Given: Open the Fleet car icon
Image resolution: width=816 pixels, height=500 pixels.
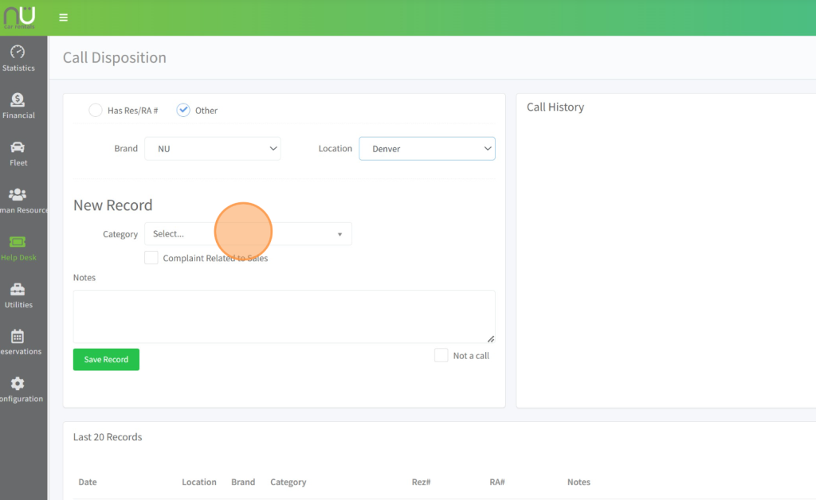Looking at the screenshot, I should coord(18,147).
